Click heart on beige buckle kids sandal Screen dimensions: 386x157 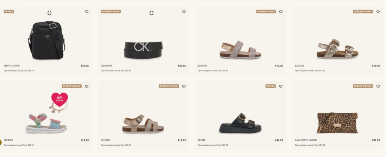point(184,86)
